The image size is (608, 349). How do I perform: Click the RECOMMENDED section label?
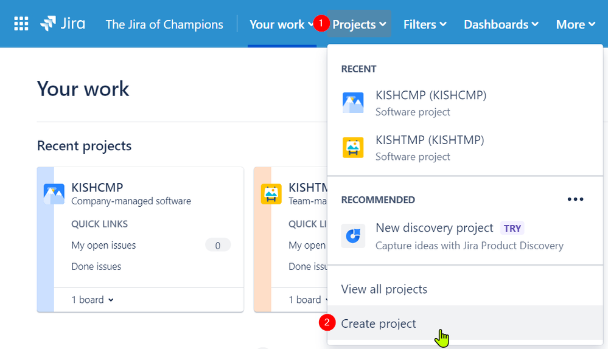point(378,200)
